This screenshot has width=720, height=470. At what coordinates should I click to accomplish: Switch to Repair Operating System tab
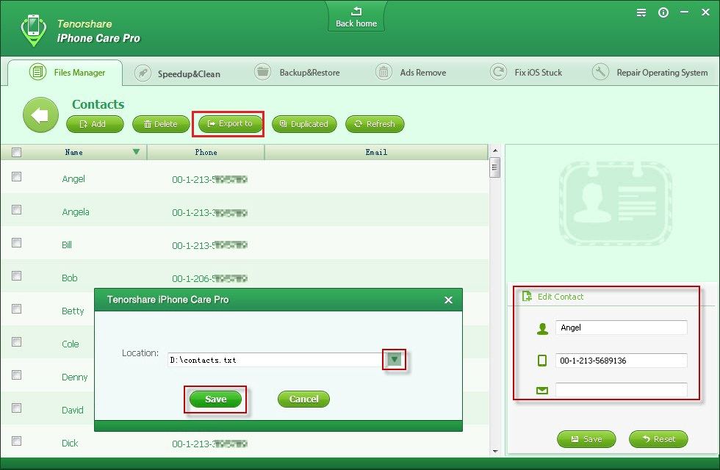(649, 73)
